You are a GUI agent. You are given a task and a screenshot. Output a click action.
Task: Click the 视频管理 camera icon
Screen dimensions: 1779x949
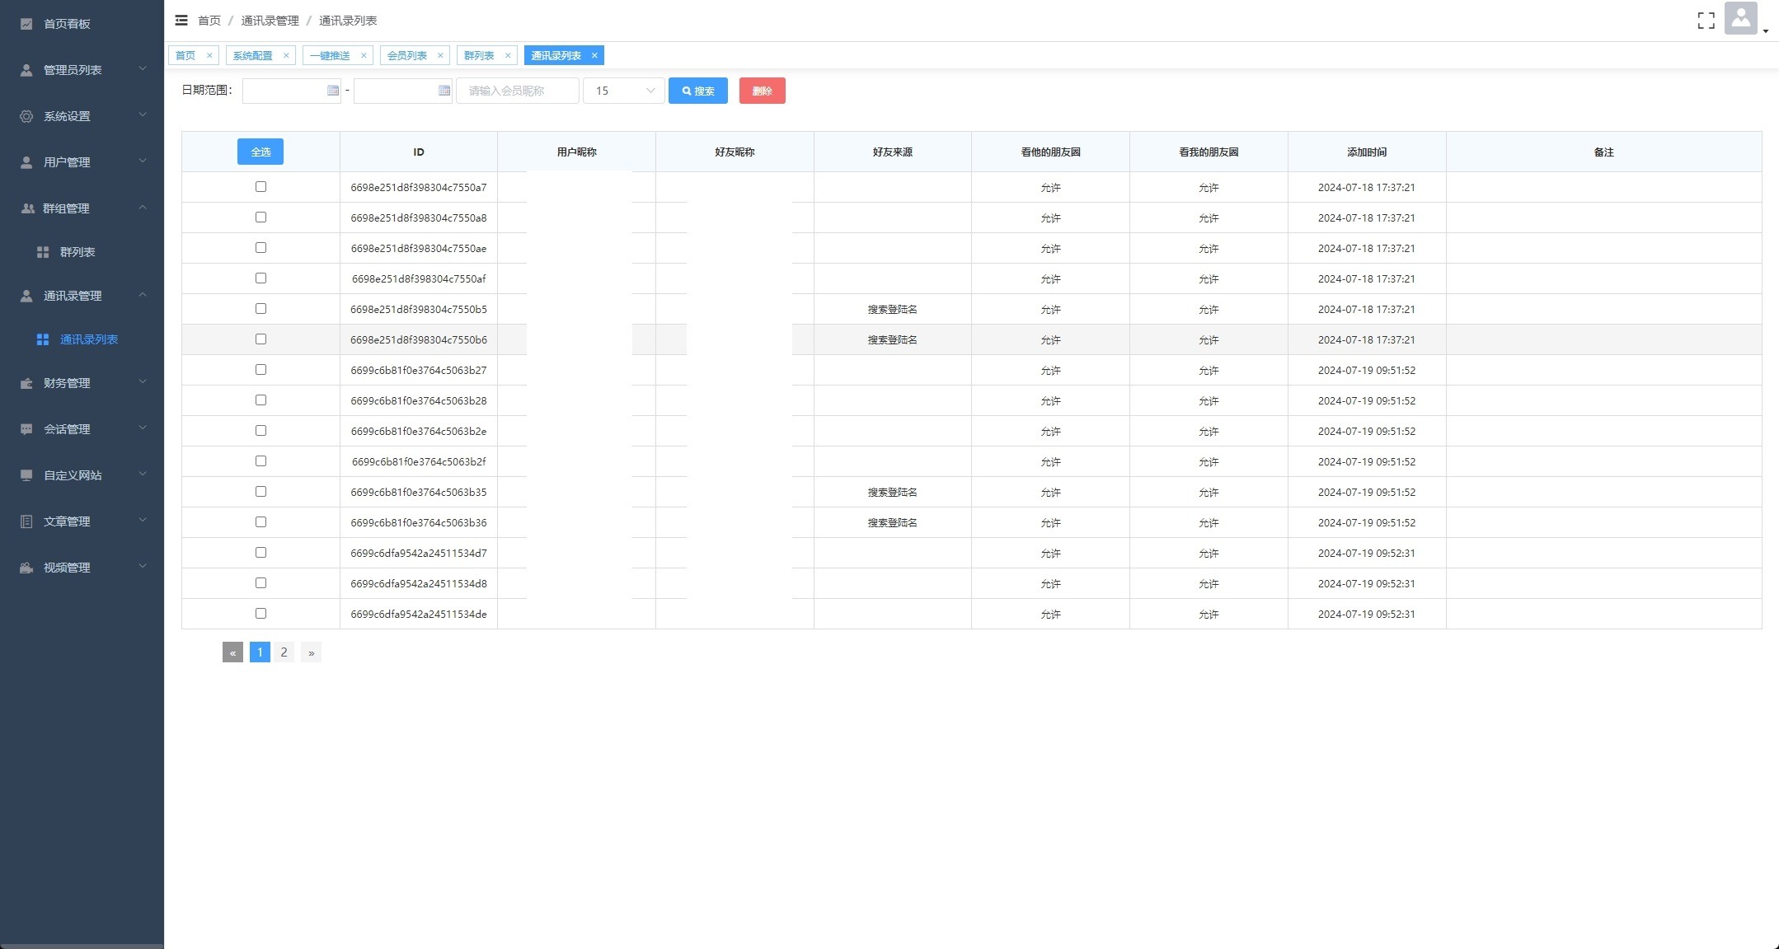tap(26, 568)
